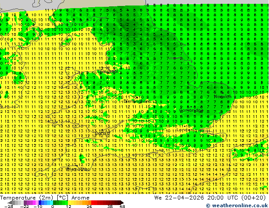
Task: Click the '[°C]' unit label
Action: click(62, 198)
